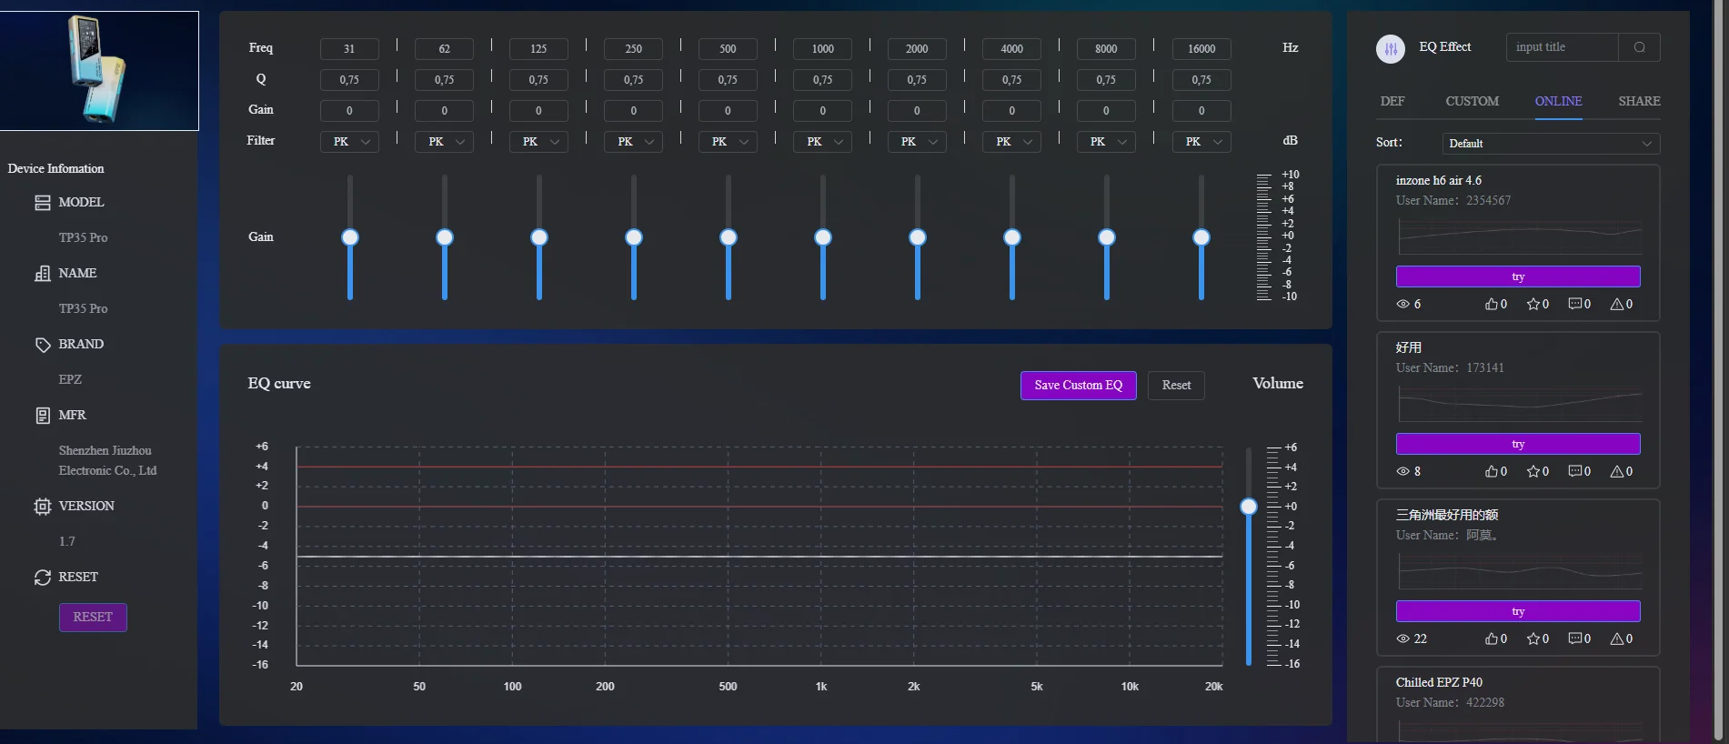Click the MFR document icon
The height and width of the screenshot is (744, 1729).
43,415
